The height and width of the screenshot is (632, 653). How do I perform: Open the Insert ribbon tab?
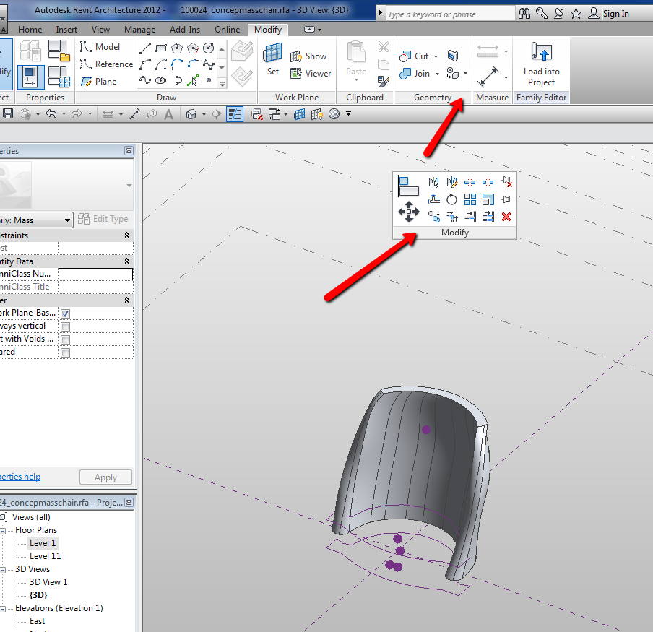[66, 30]
